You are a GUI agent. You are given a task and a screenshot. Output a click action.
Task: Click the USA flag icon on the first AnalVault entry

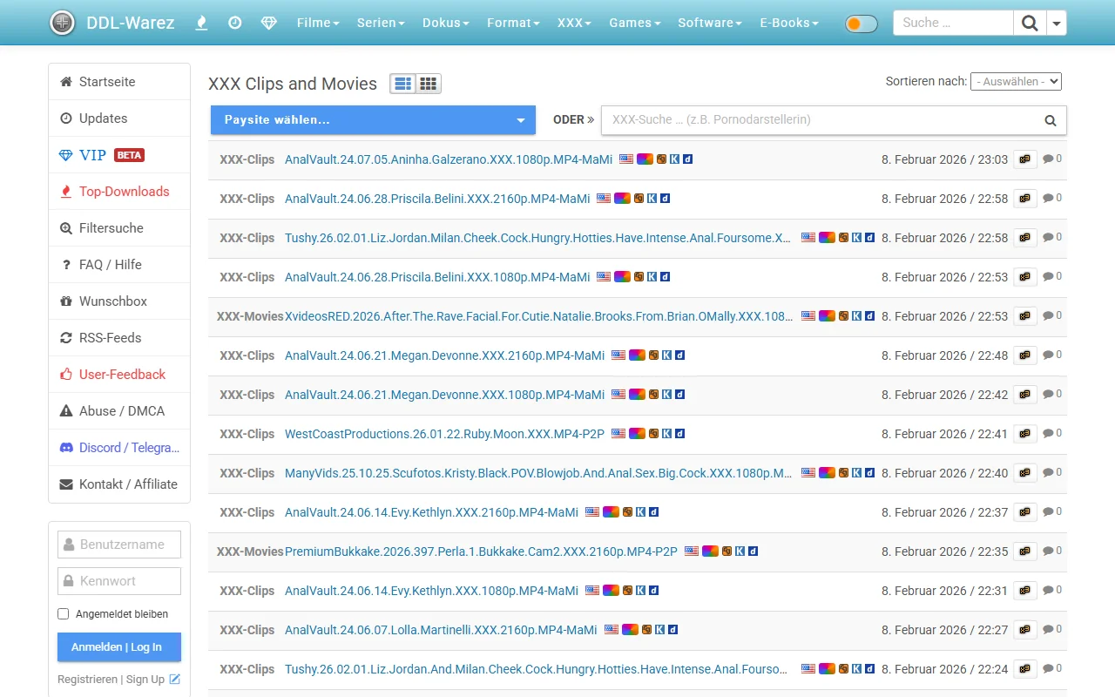click(627, 159)
